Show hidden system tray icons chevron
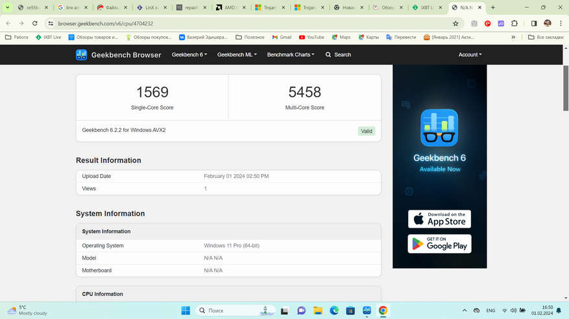This screenshot has height=319, width=569. pos(465,311)
